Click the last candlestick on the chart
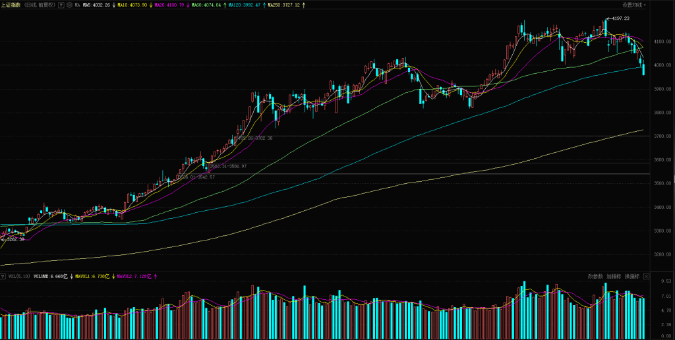This screenshot has height=340, width=675. (643, 68)
